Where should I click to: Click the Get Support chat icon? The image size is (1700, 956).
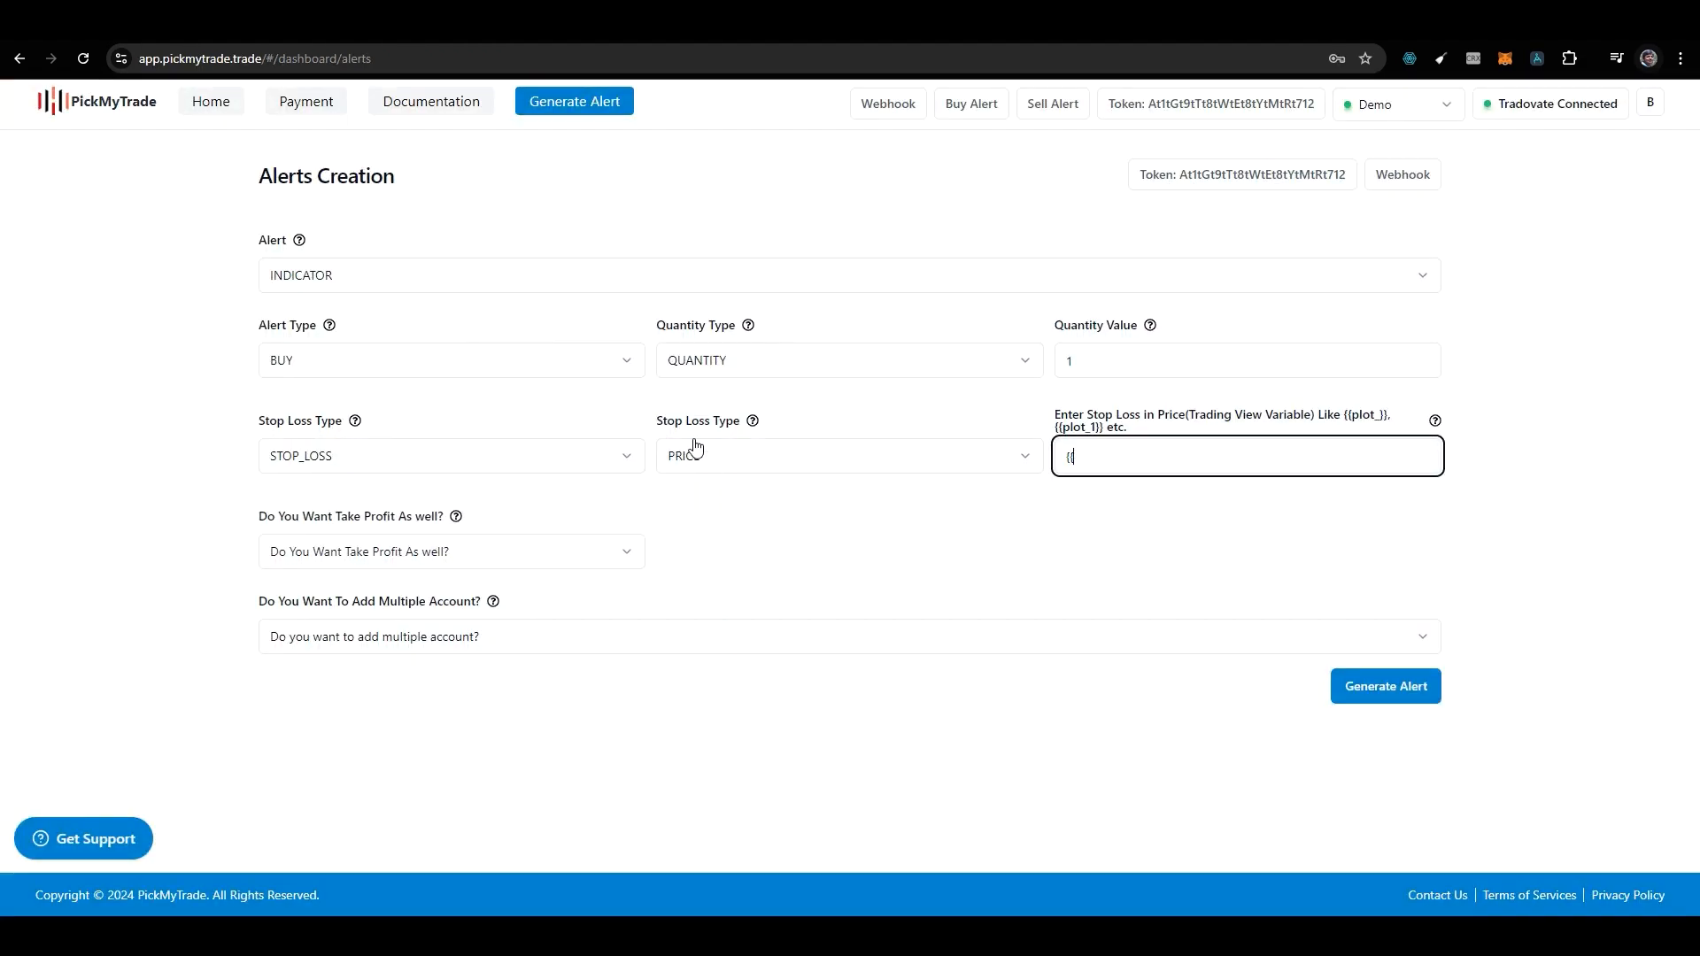pyautogui.click(x=40, y=838)
